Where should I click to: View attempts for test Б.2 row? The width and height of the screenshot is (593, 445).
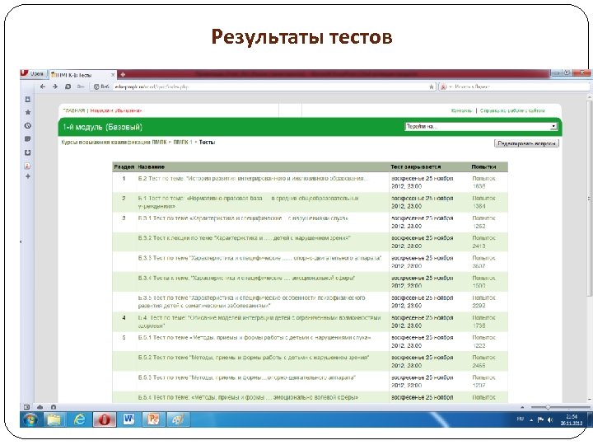tap(483, 182)
